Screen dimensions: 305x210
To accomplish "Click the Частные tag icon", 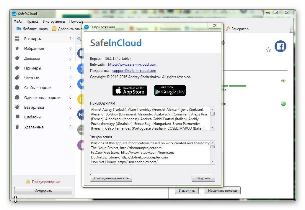I will [x=17, y=78].
